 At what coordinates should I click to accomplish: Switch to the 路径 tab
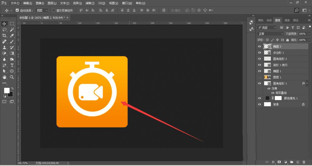tap(296, 20)
